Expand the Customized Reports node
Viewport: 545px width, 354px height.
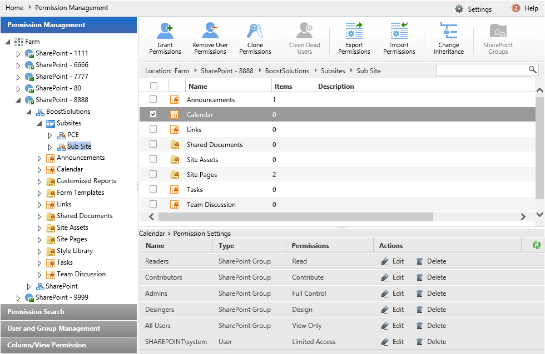[x=39, y=181]
